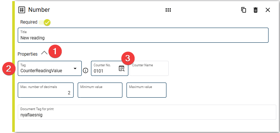
Task: Focus the Counter No. field showing 0101
Action: coord(109,69)
